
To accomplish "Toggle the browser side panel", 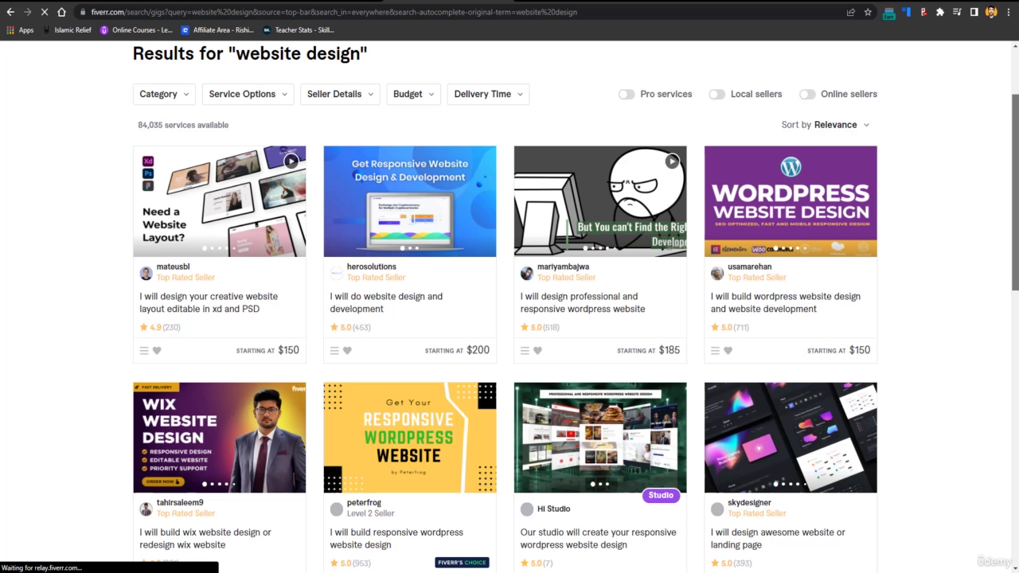I will click(x=974, y=12).
